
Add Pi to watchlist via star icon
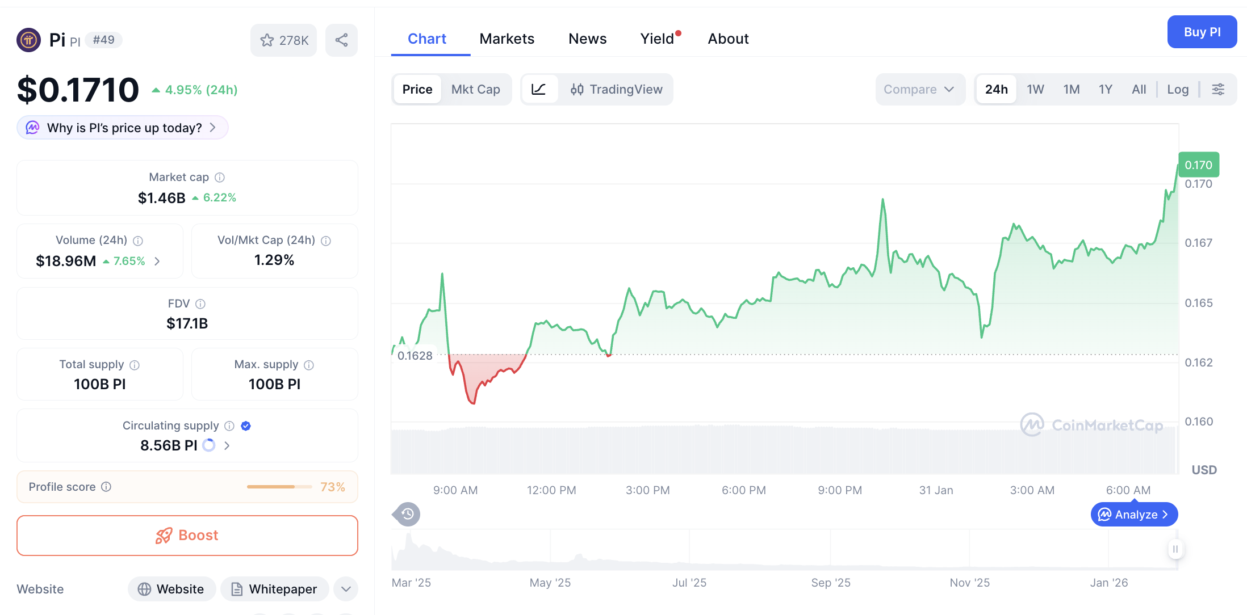(x=267, y=40)
